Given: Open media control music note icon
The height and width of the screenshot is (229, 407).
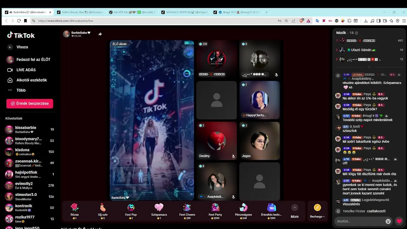Looking at the screenshot, I should click(372, 21).
